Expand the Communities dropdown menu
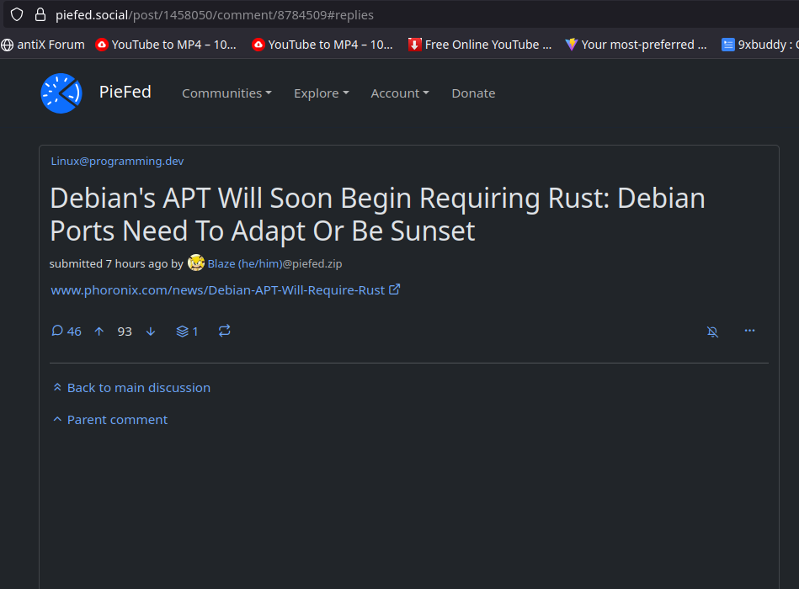799x589 pixels. [226, 93]
